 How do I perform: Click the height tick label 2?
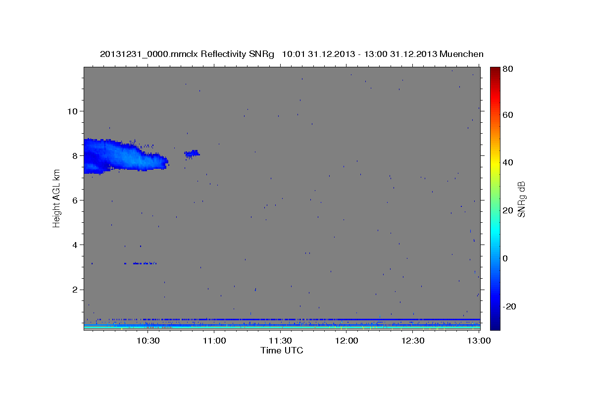tap(74, 290)
